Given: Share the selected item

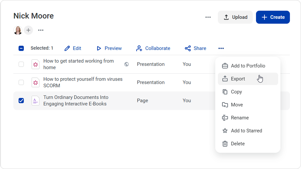Looking at the screenshot, I should tap(195, 48).
